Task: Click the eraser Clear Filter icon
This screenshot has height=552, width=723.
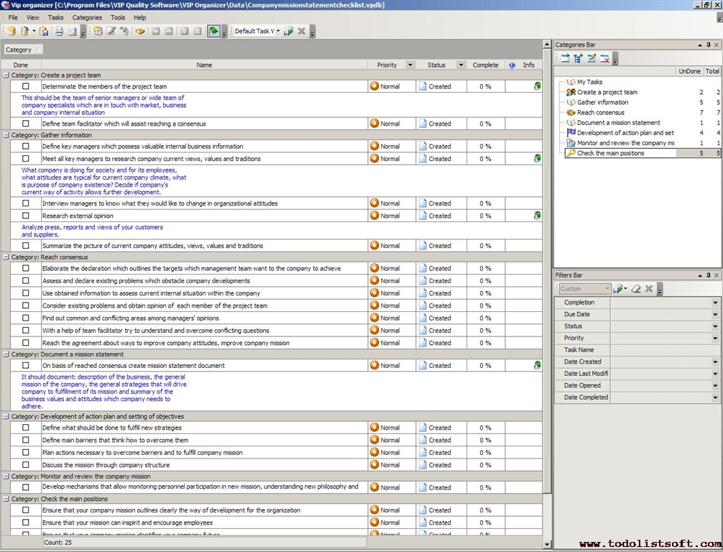Action: 635,289
